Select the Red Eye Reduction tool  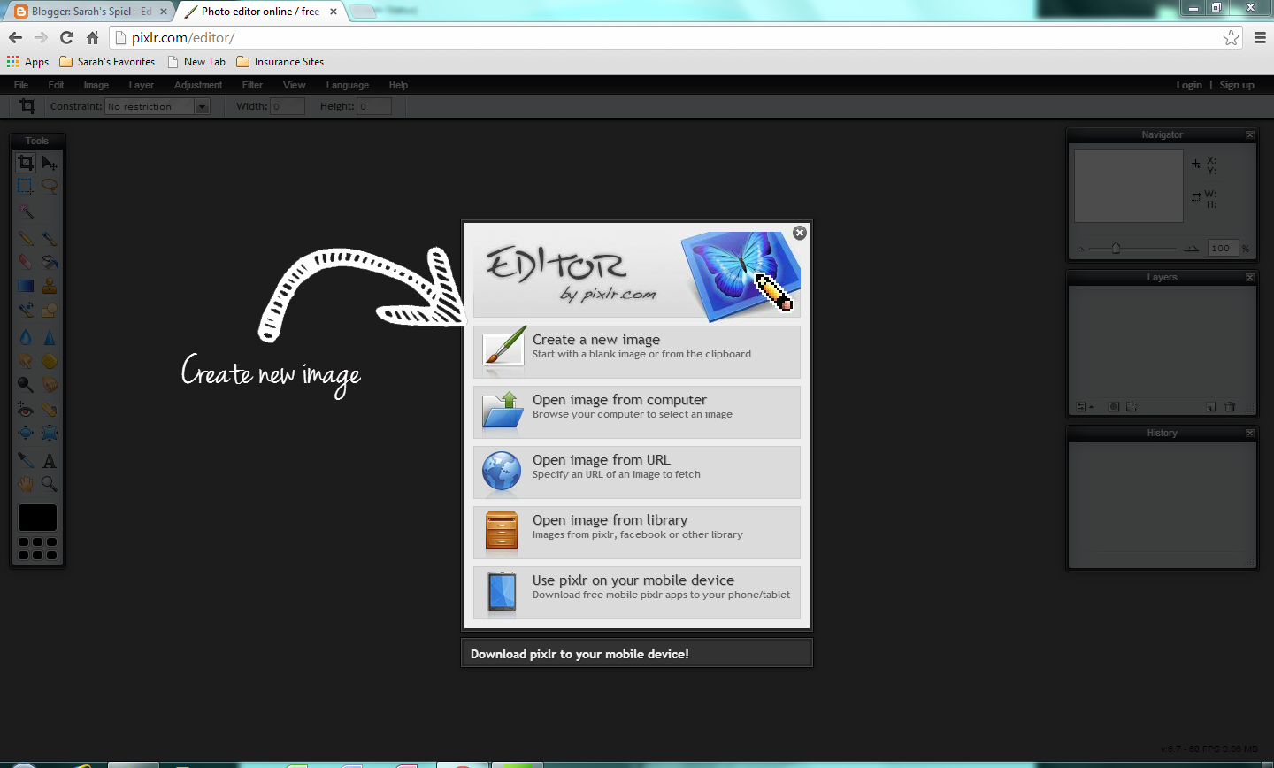pyautogui.click(x=26, y=410)
